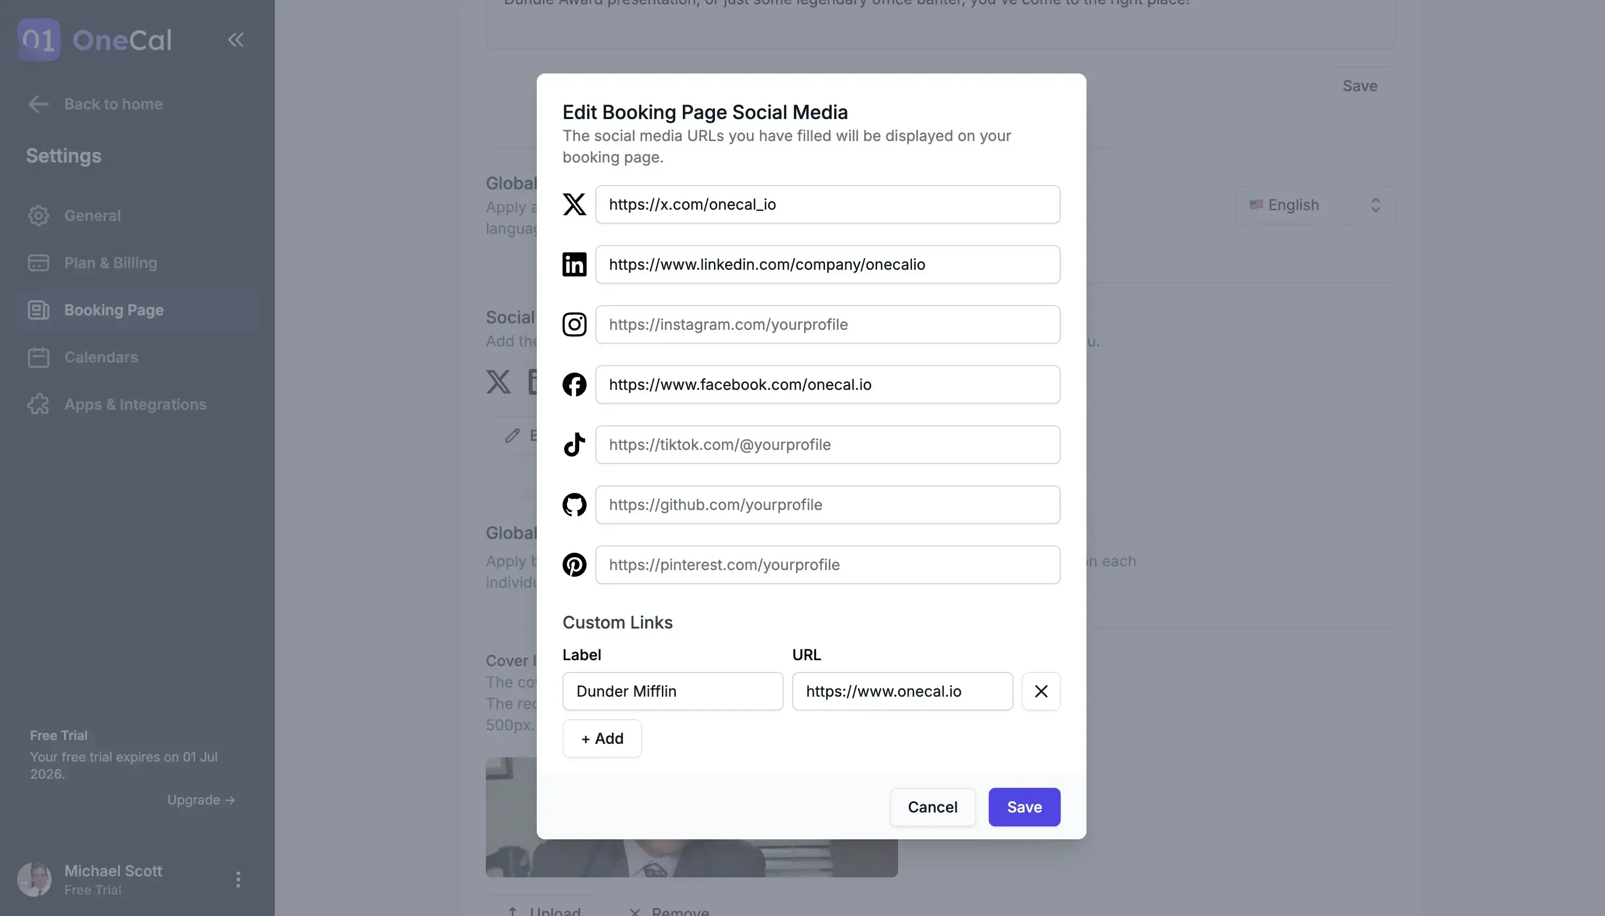Open Apps & Integrations via its puzzle icon
This screenshot has height=916, width=1605.
coord(39,404)
